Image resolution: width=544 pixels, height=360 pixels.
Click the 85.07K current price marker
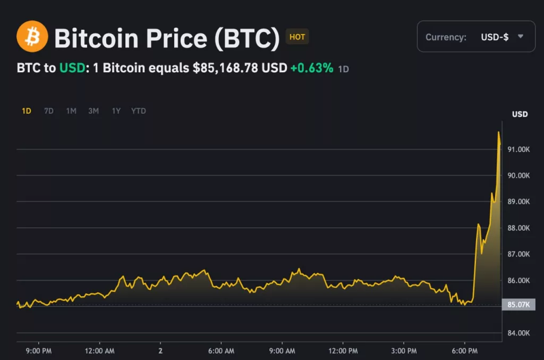pyautogui.click(x=518, y=305)
